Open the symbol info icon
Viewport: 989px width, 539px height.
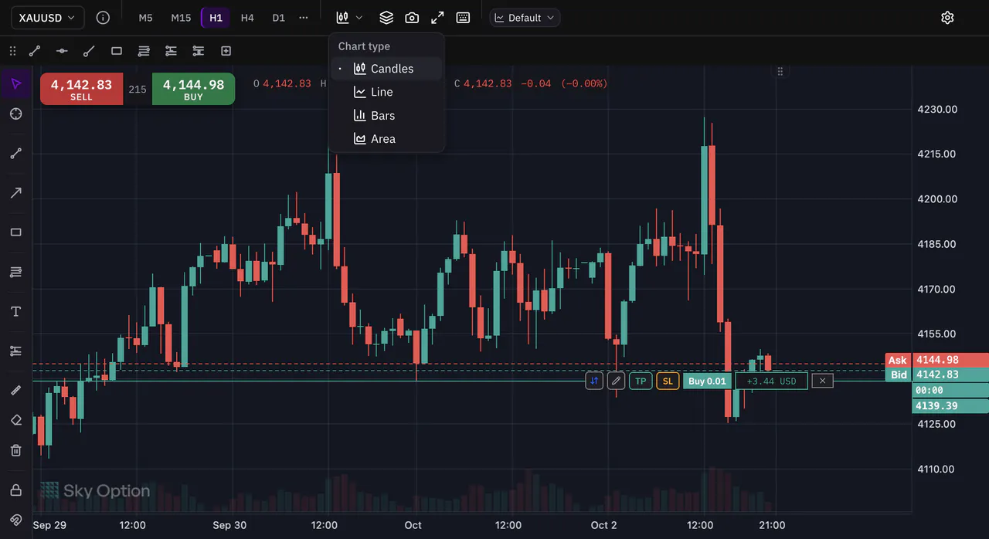pyautogui.click(x=103, y=18)
